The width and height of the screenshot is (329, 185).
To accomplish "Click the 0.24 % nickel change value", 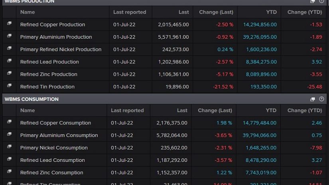I will (x=225, y=49).
